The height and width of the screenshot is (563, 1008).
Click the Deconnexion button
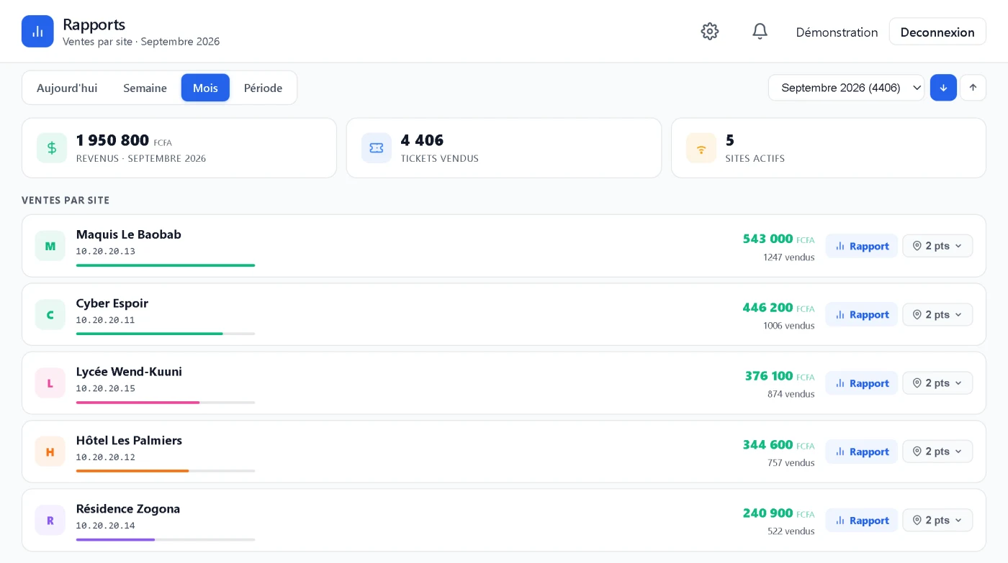click(937, 32)
